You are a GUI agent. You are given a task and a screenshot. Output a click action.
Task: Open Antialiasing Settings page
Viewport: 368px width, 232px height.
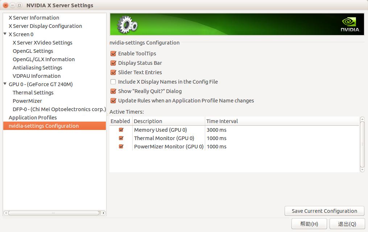tap(37, 68)
